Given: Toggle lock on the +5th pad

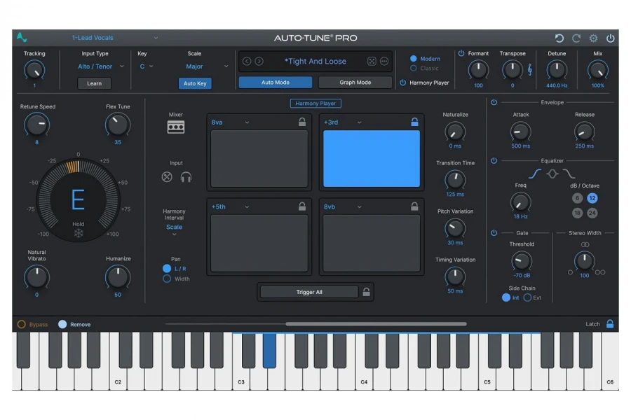Looking at the screenshot, I should click(x=301, y=206).
